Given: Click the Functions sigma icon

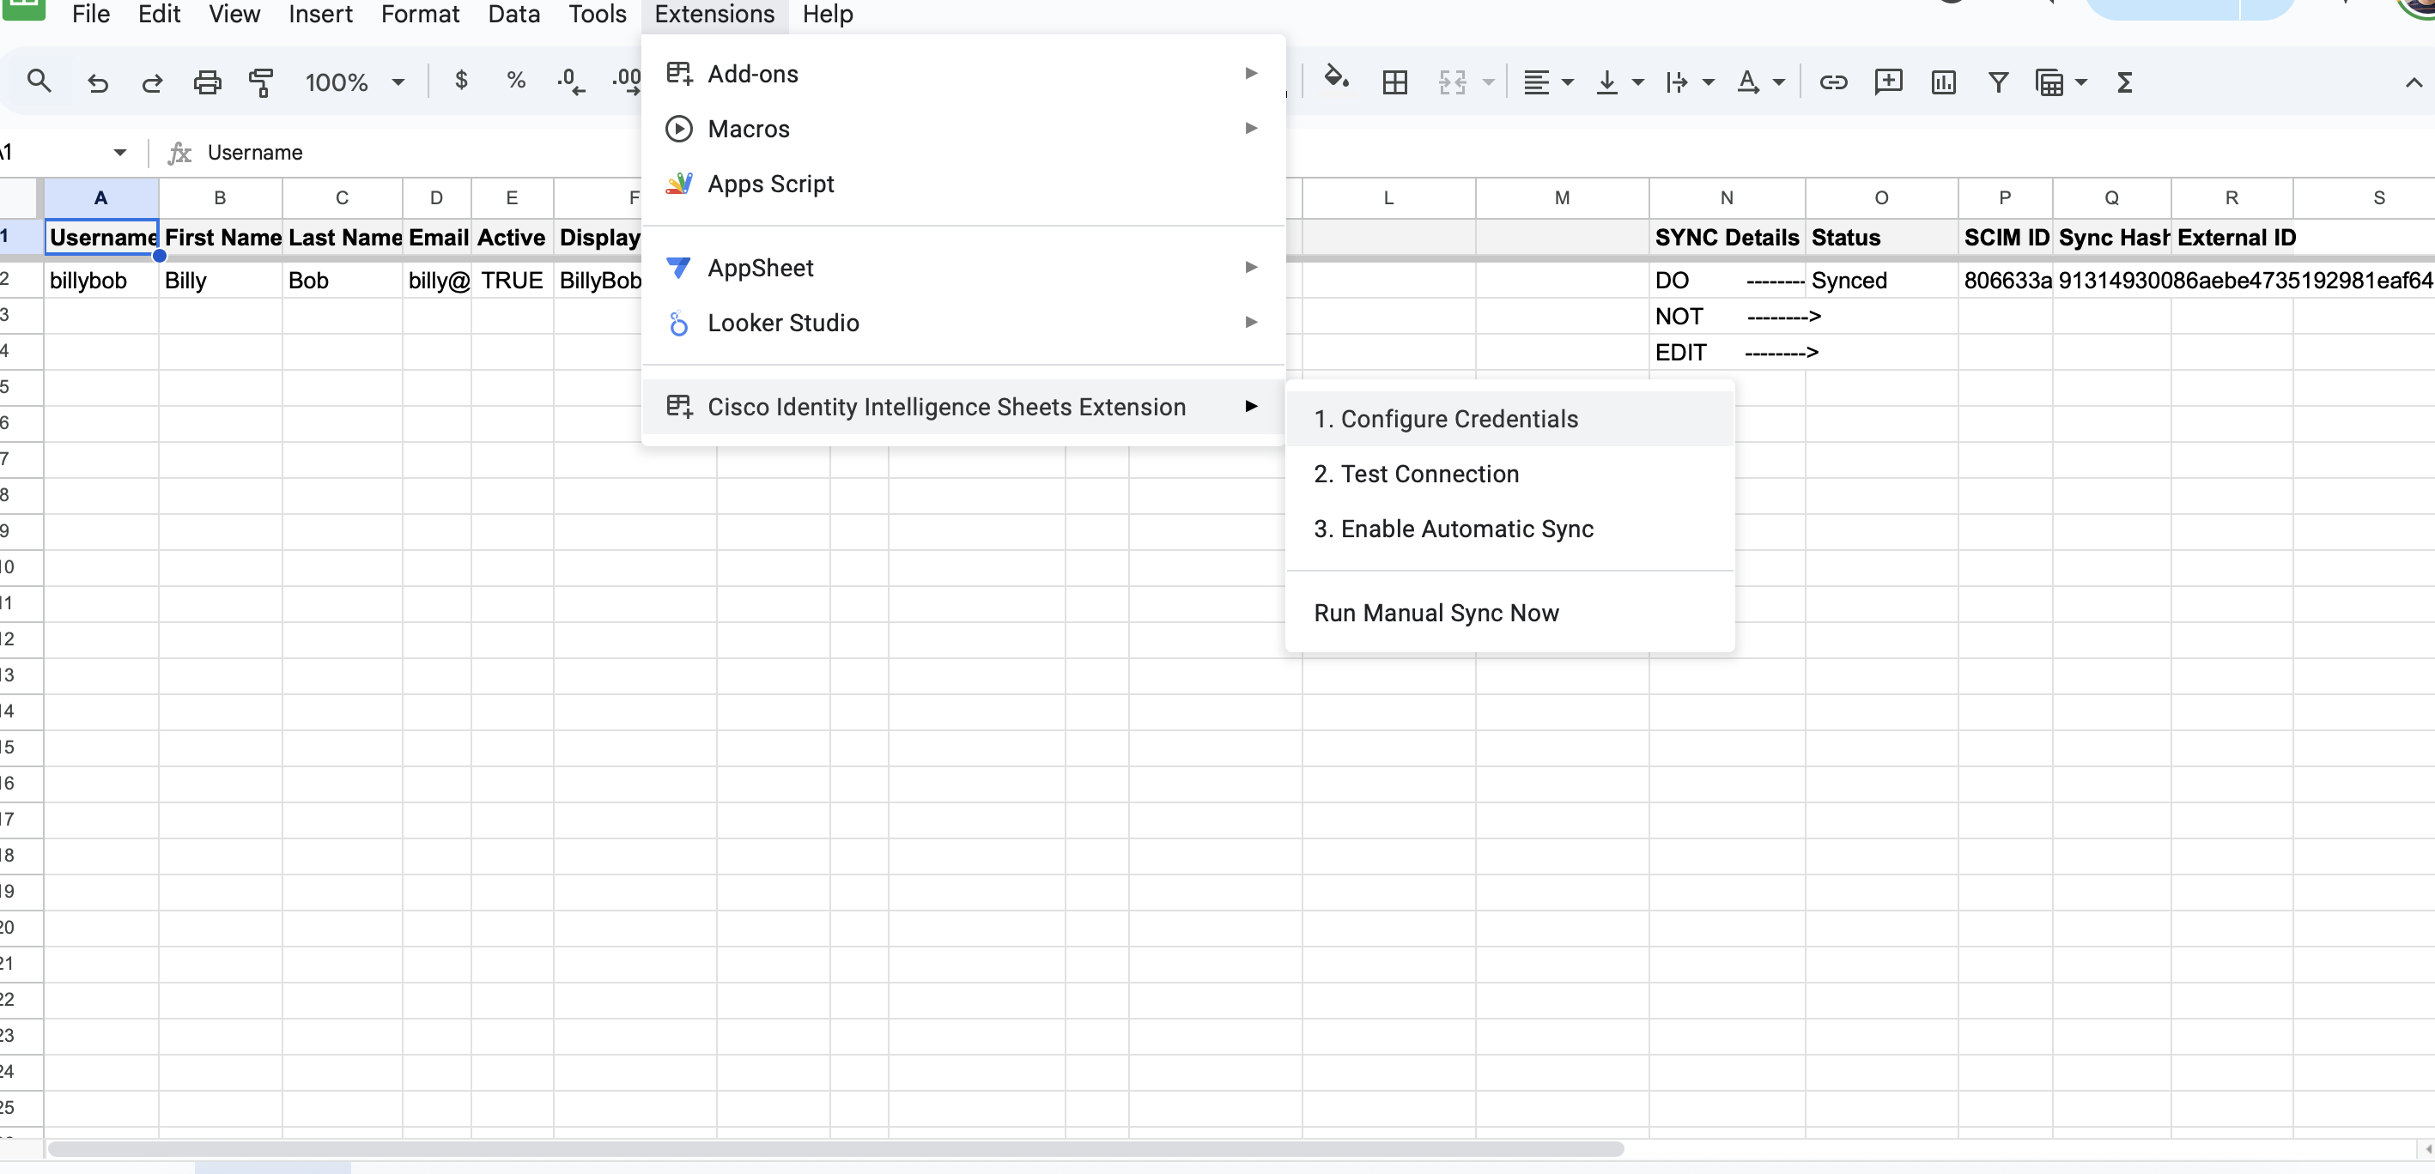Looking at the screenshot, I should click(2124, 83).
